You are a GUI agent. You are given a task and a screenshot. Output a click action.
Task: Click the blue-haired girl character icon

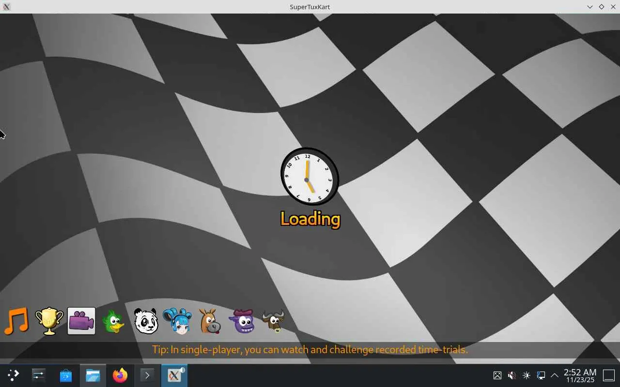coord(177,321)
